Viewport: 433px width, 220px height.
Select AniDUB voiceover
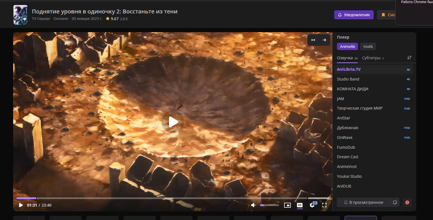(x=373, y=186)
